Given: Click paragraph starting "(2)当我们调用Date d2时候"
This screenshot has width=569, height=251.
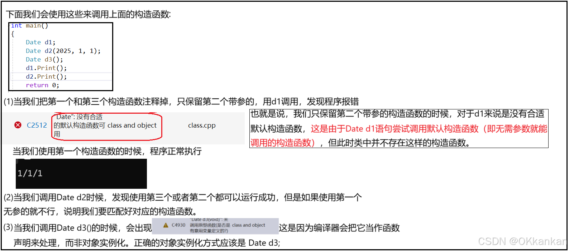Looking at the screenshot, I should click(183, 197).
